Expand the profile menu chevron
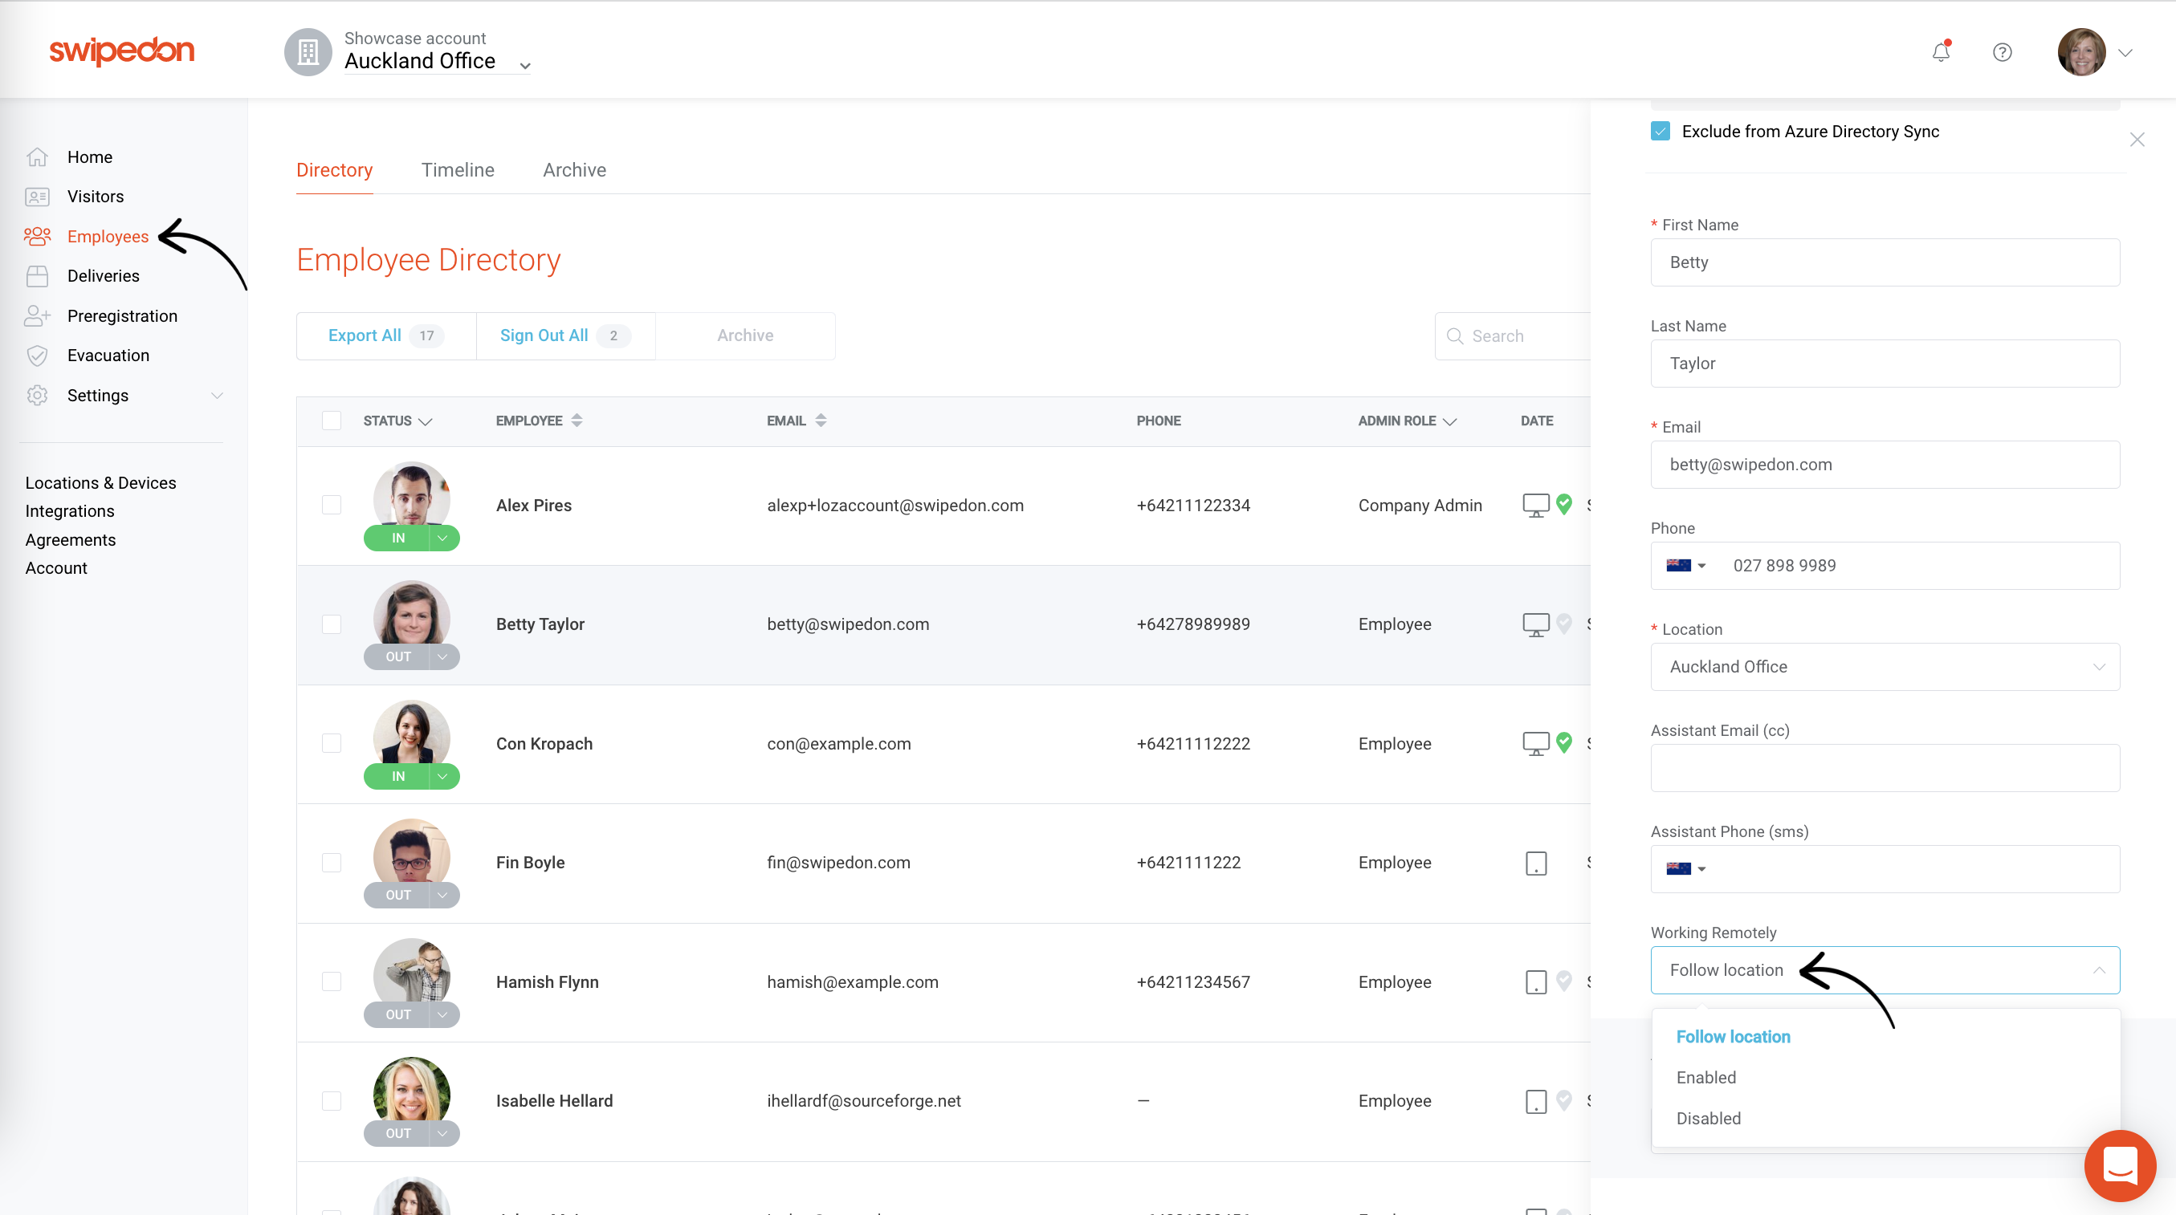 2125,52
